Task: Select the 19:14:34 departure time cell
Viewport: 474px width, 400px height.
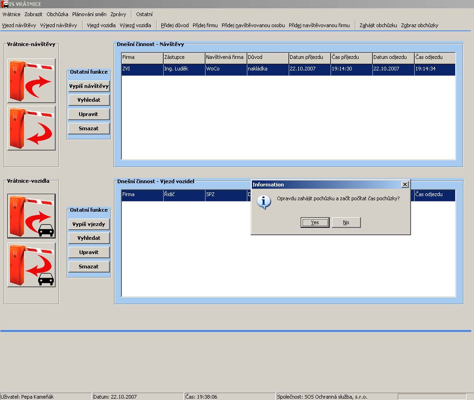Action: (x=435, y=70)
